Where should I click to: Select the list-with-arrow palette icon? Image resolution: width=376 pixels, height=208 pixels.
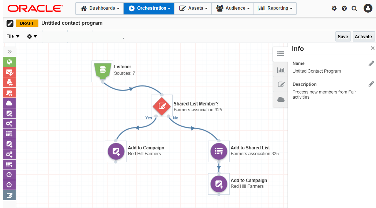[x=10, y=164]
